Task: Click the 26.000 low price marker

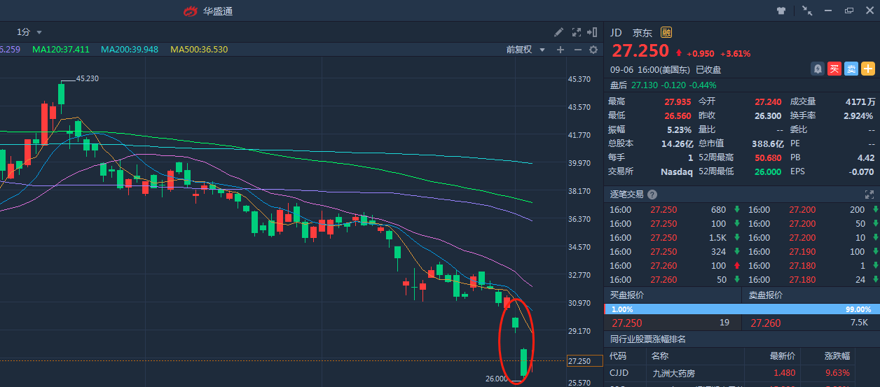Action: (x=496, y=379)
